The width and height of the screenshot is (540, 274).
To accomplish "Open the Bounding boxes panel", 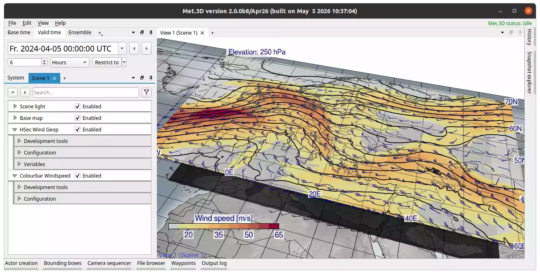I will click(63, 263).
